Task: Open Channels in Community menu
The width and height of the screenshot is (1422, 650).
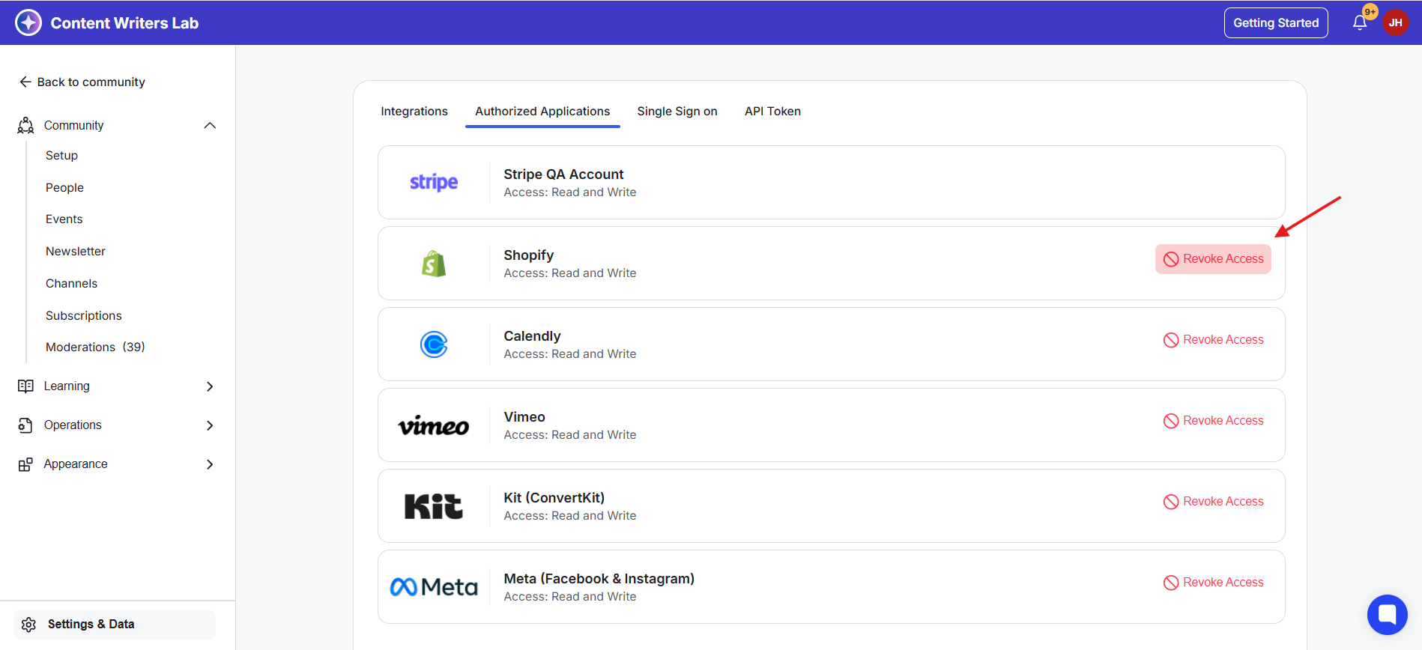Action: pos(71,283)
